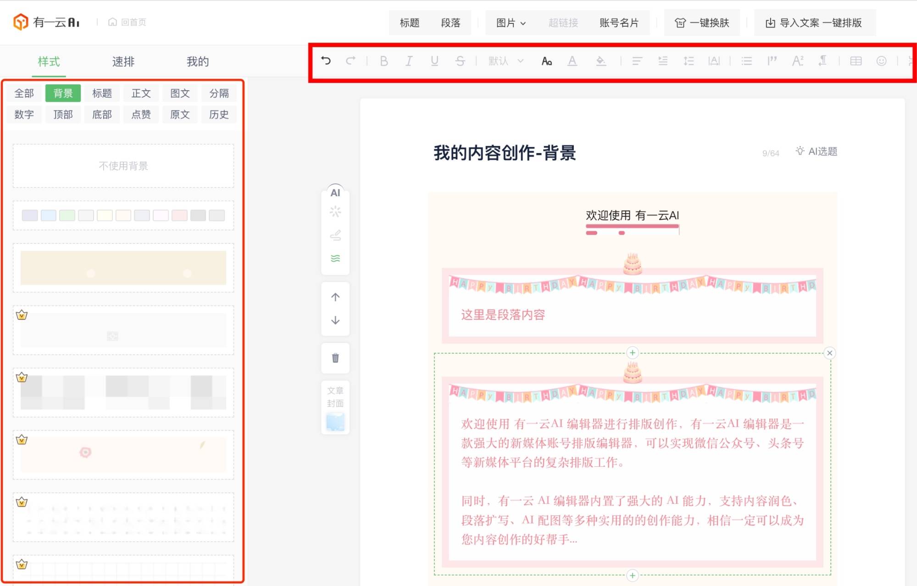Image resolution: width=917 pixels, height=586 pixels.
Task: Click the indent icon
Action: pos(662,61)
